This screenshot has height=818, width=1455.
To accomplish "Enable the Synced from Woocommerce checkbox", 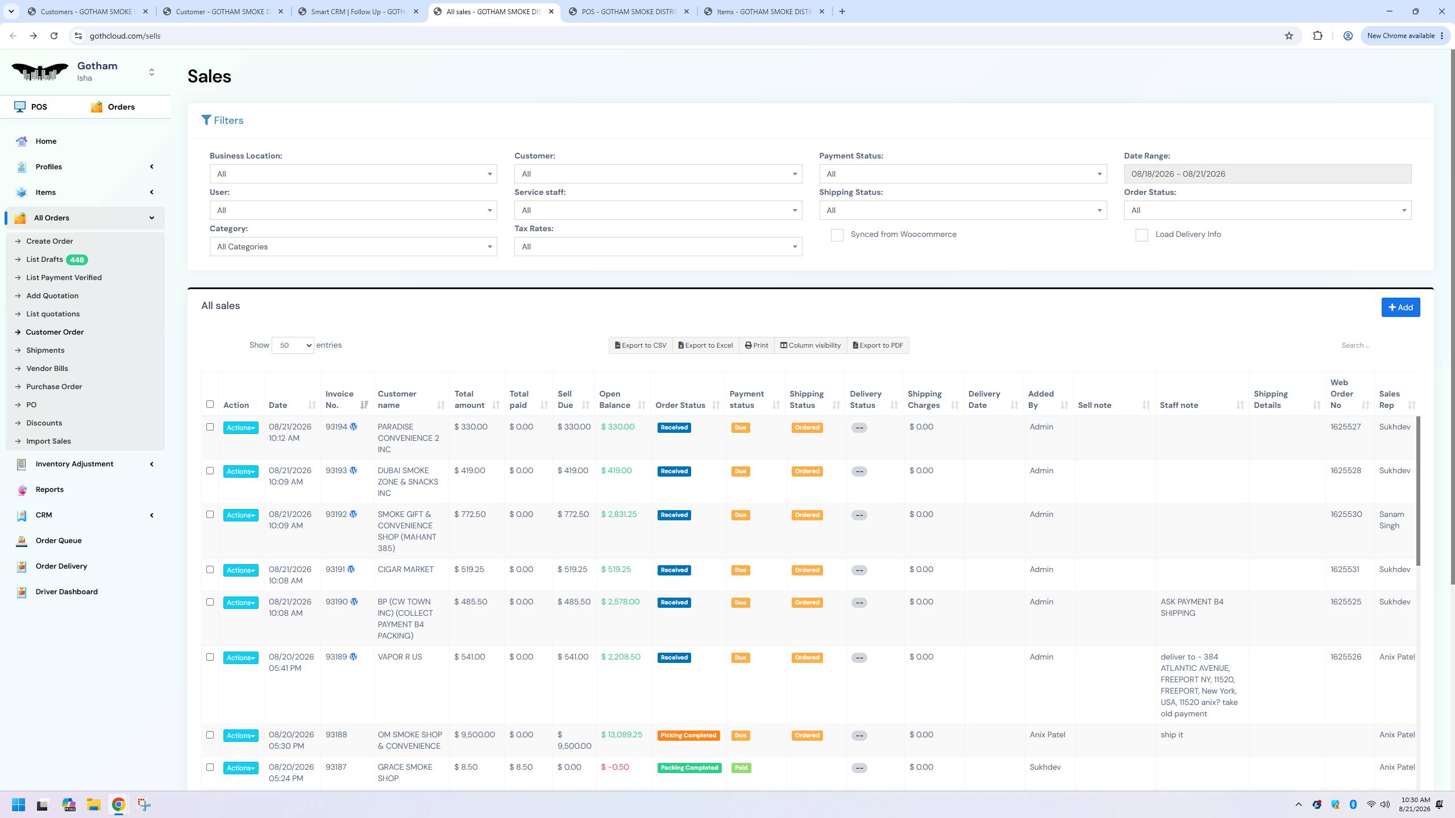I will pyautogui.click(x=837, y=235).
